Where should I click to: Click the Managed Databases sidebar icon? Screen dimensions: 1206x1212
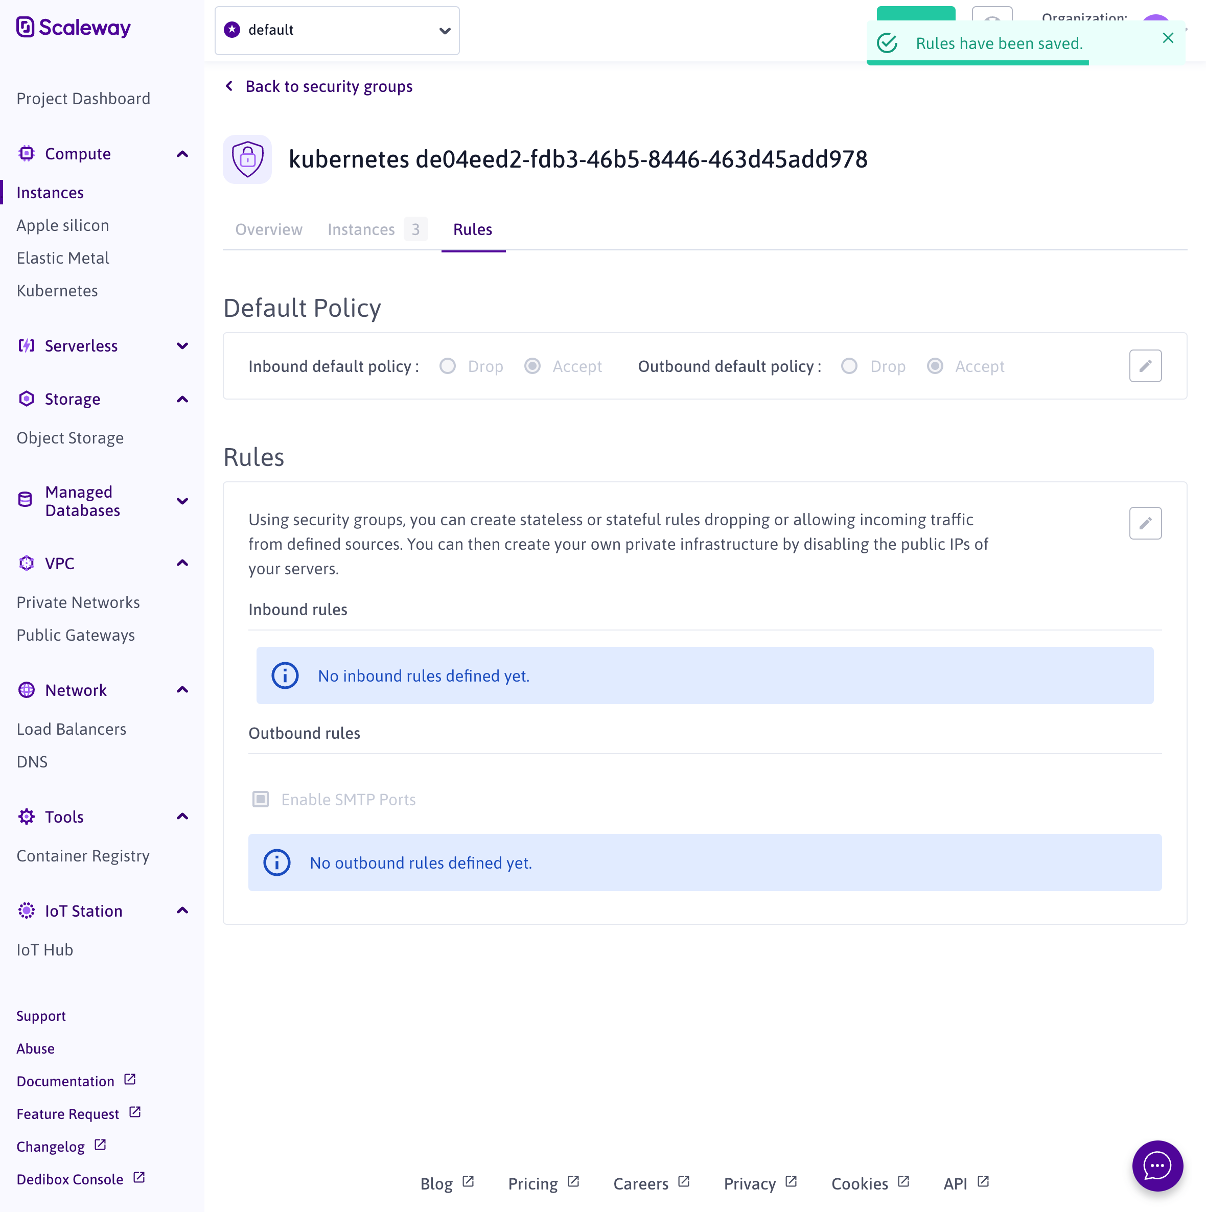pos(25,500)
